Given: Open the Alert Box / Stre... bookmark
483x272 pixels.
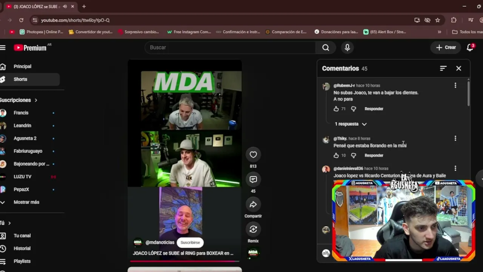Looking at the screenshot, I should coord(385,32).
